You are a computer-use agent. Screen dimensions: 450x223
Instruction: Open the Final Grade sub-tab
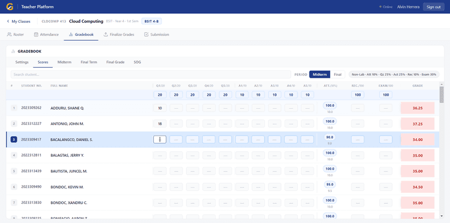[115, 62]
